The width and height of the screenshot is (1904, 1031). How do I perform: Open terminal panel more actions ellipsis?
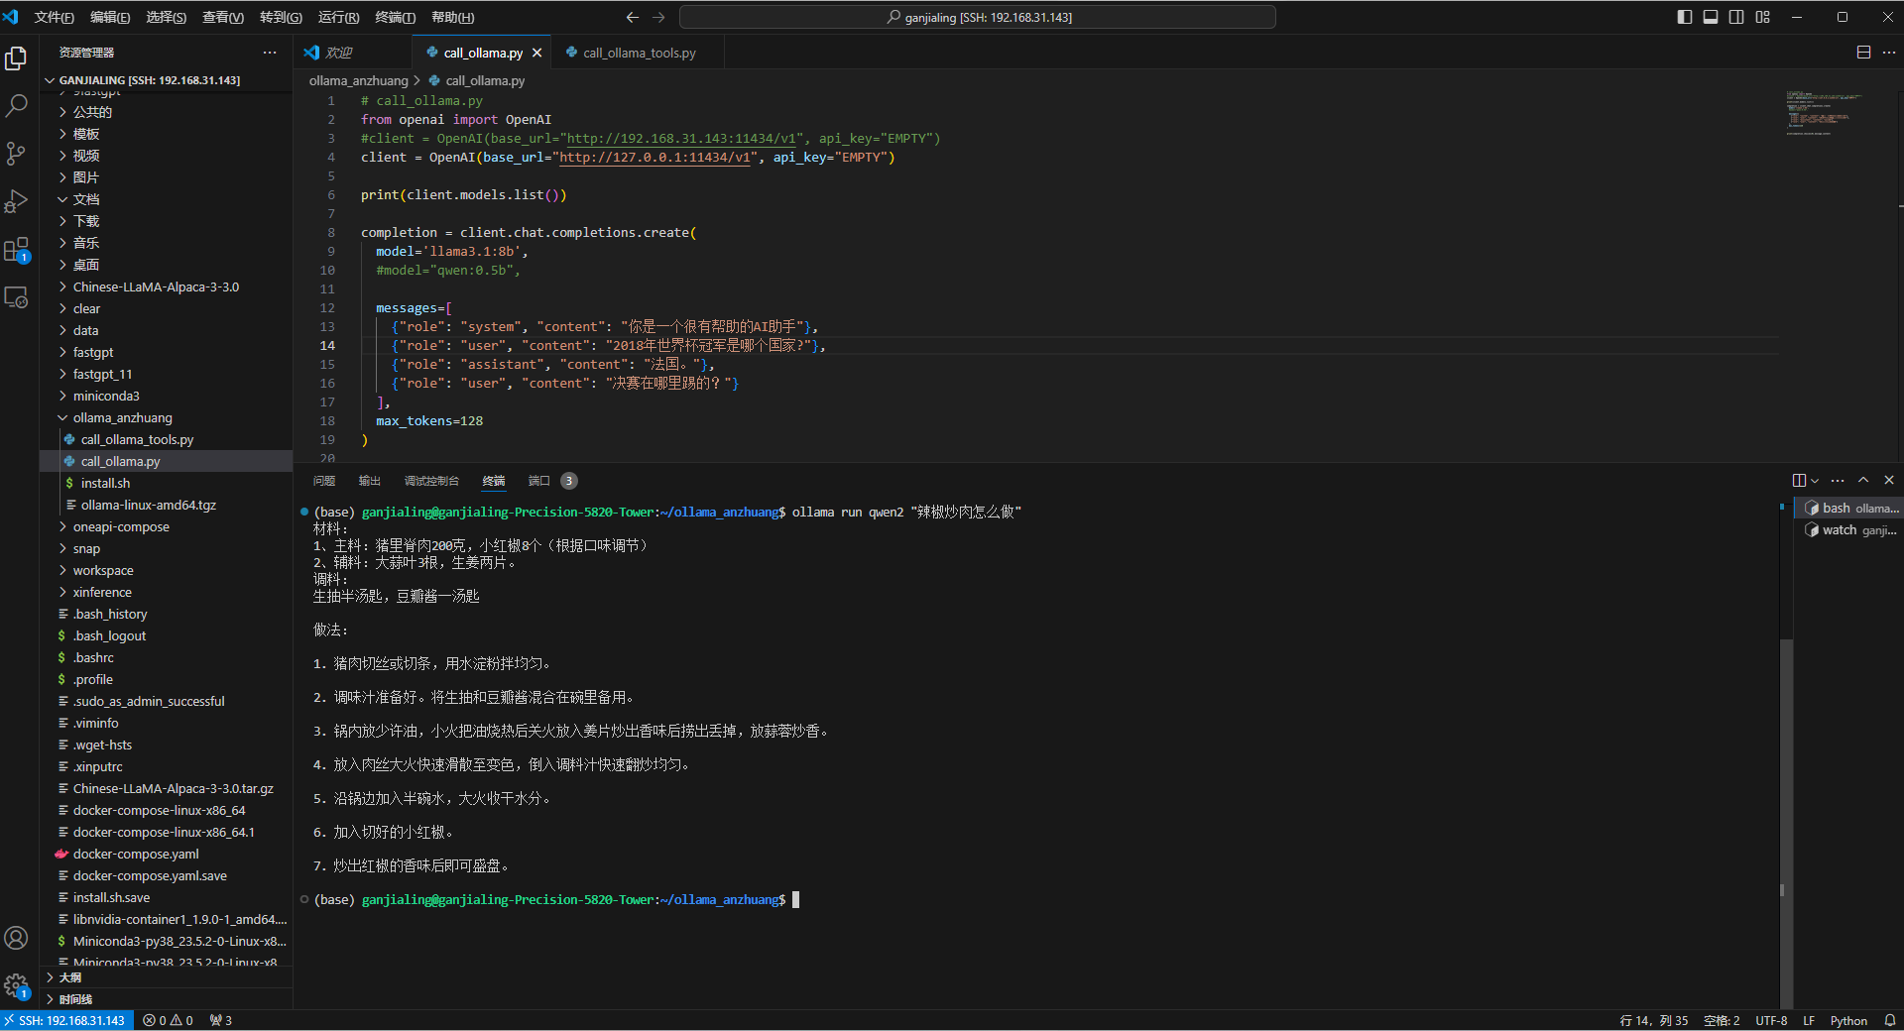tap(1838, 481)
